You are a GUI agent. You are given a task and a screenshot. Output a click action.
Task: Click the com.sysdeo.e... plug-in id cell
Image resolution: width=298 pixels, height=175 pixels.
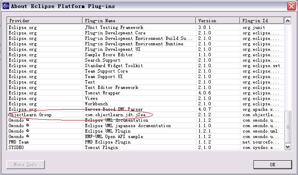coord(261,147)
